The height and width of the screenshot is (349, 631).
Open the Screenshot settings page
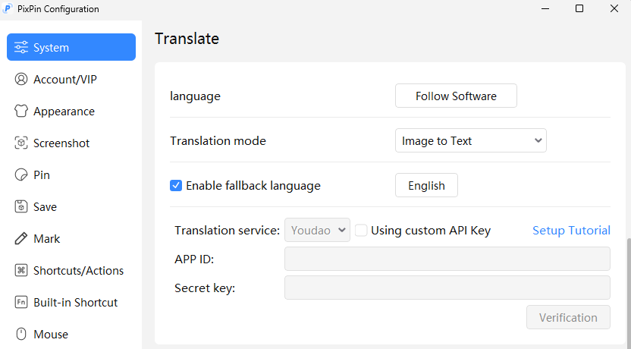pyautogui.click(x=71, y=143)
